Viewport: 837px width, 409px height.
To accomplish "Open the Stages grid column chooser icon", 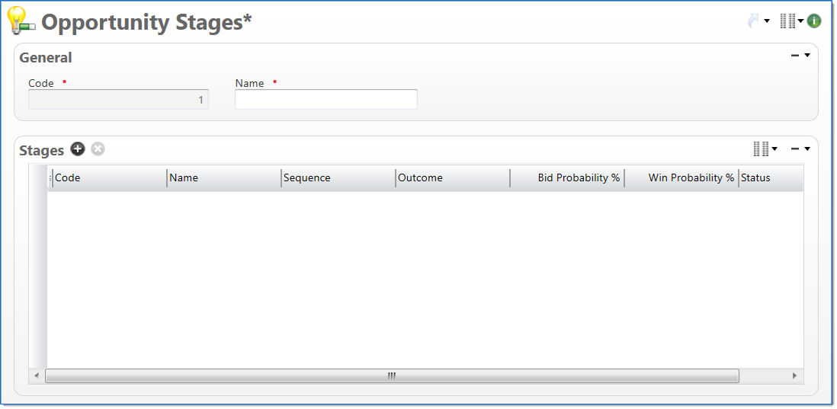I will (x=761, y=149).
